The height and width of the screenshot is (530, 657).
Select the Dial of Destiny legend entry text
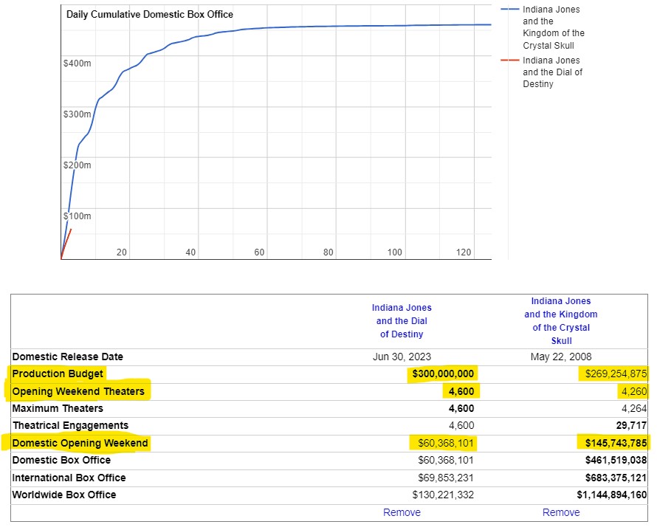552,72
